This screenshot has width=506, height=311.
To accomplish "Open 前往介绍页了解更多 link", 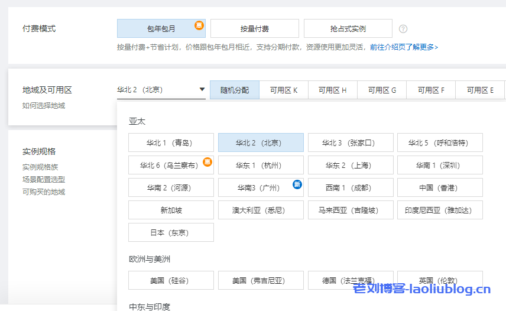I will click(404, 47).
